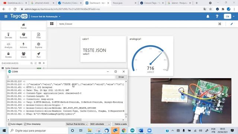Open the notifications bell
The width and height of the screenshot is (238, 134).
pyautogui.click(x=208, y=16)
